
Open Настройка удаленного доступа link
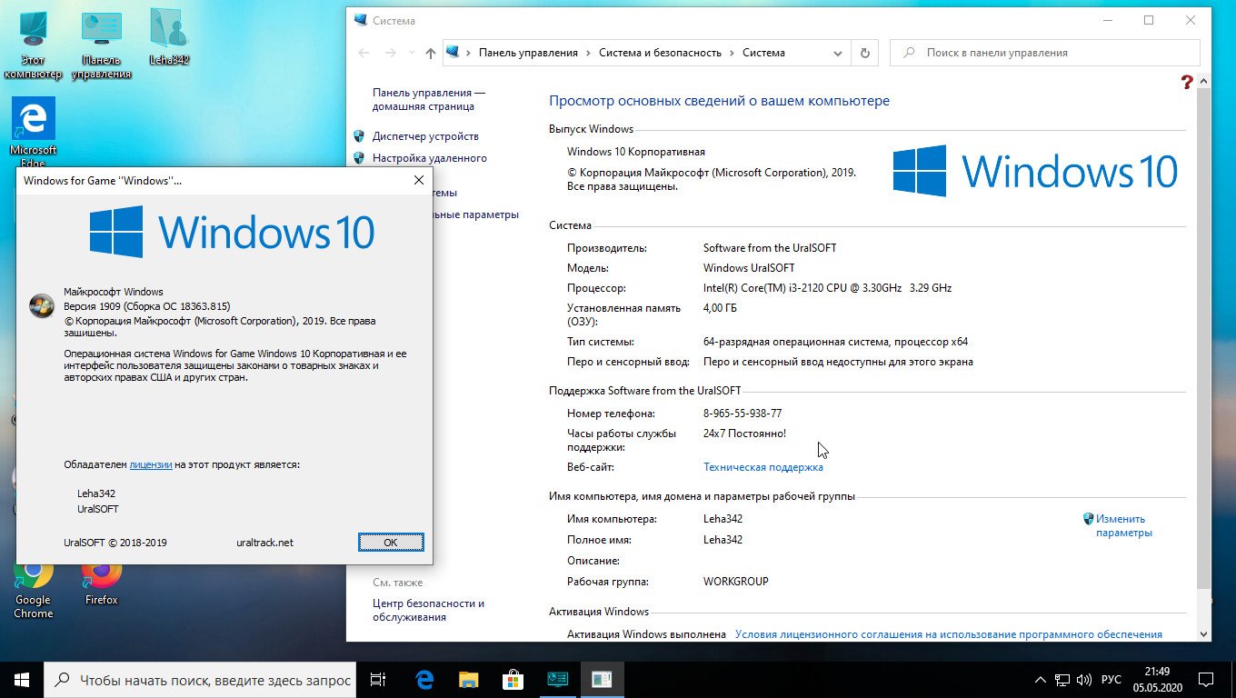(x=429, y=158)
